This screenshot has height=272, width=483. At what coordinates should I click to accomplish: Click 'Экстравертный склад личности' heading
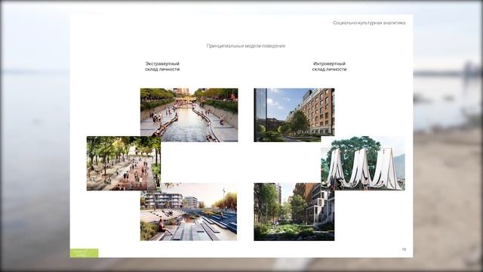click(162, 66)
